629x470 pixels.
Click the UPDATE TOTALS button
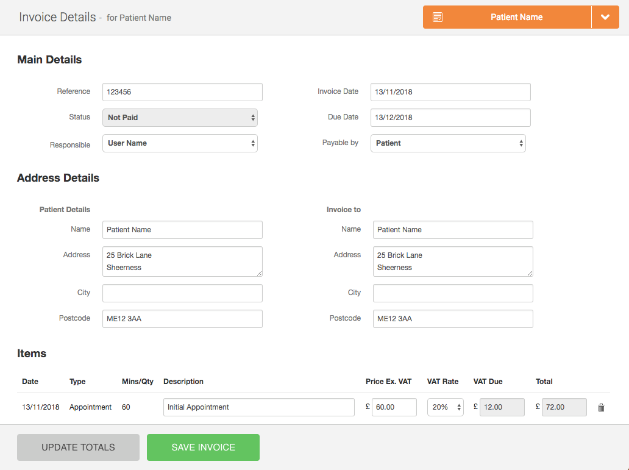tap(78, 447)
